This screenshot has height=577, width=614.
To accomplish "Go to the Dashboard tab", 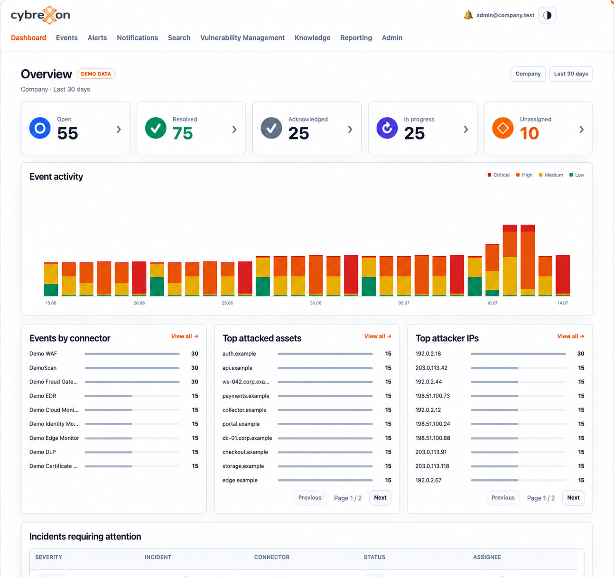I will point(28,38).
